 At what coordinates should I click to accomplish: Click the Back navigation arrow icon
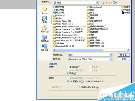103,3
